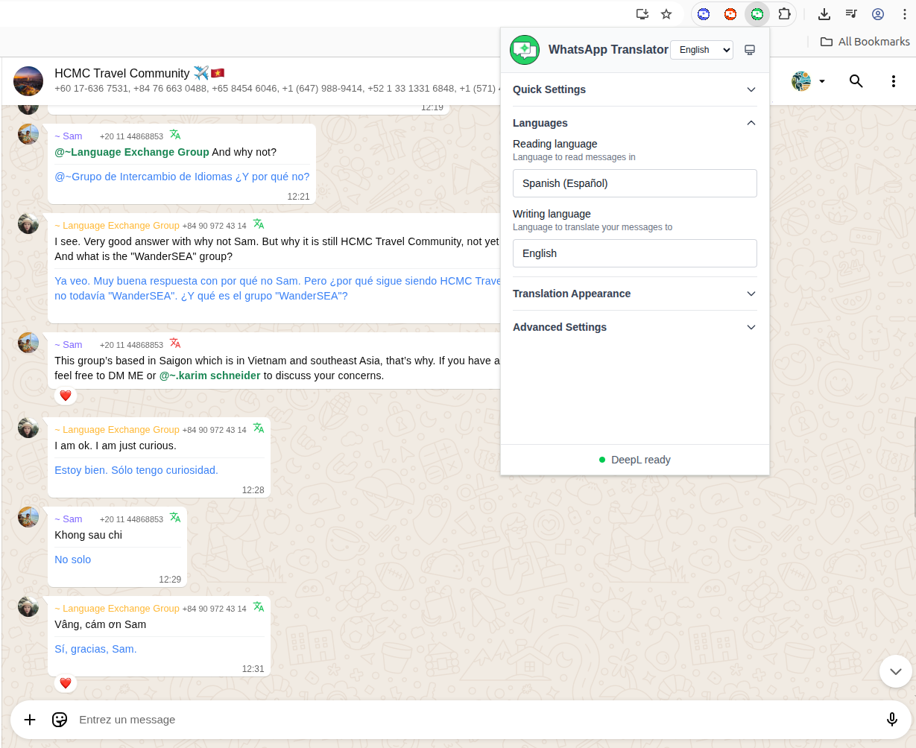Open the chat search icon
Screen dimensions: 916x748
856,82
